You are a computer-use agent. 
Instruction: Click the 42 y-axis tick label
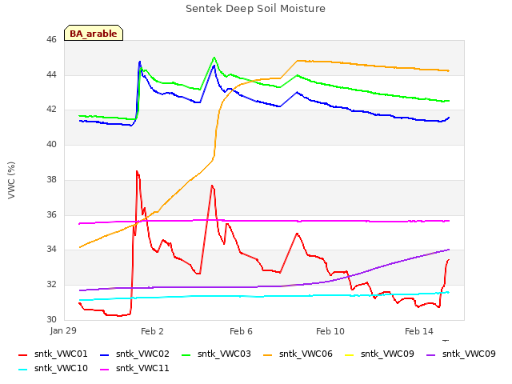pos(51,110)
